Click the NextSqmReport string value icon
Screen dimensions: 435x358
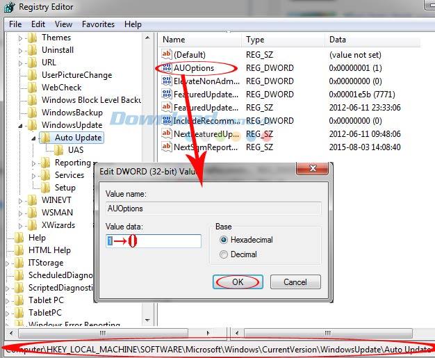pos(167,147)
